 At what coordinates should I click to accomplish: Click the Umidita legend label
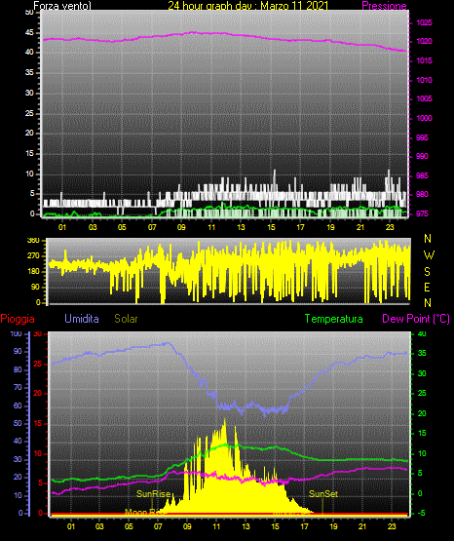point(82,319)
